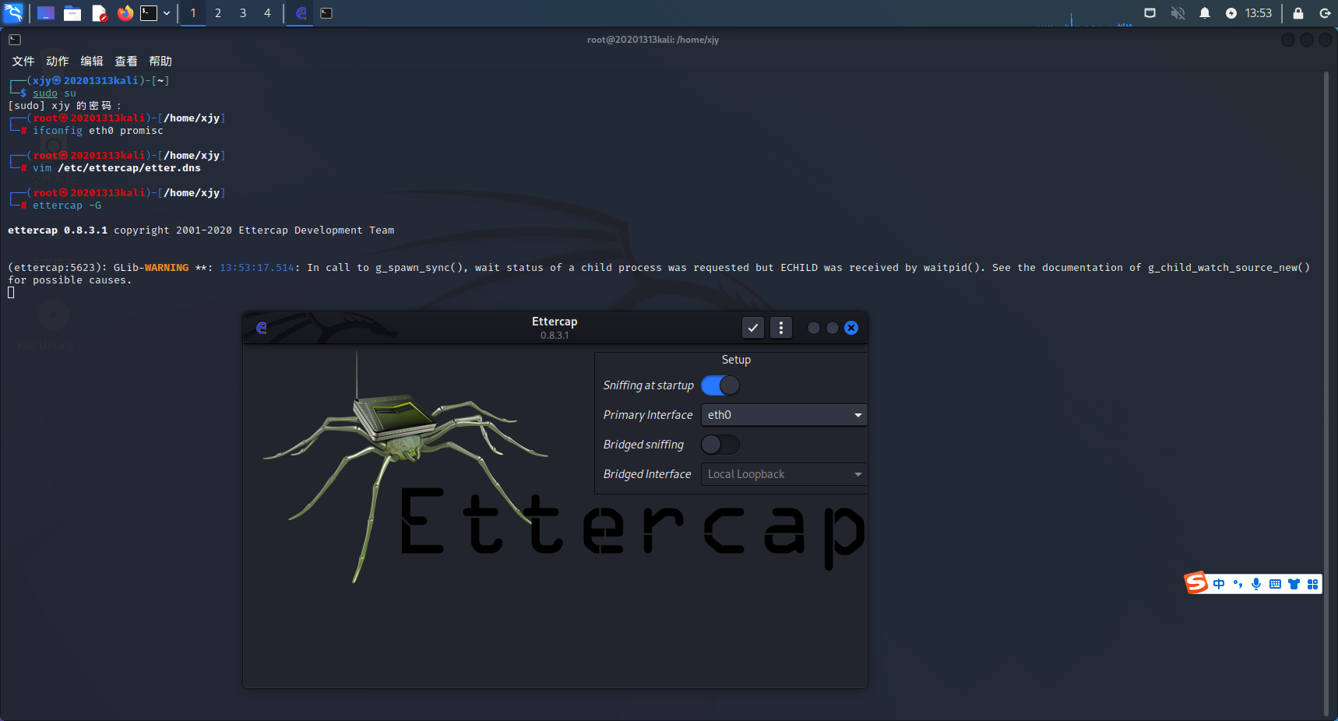This screenshot has width=1338, height=721.
Task: Select the terminal window taskbar button
Action: tap(326, 13)
